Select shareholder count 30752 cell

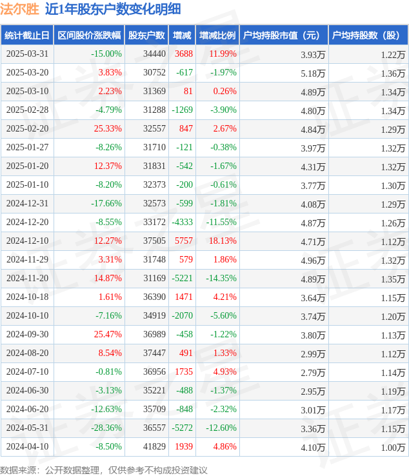tap(155, 72)
